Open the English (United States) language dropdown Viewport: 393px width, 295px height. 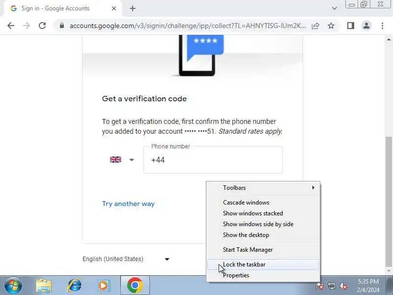click(x=126, y=259)
